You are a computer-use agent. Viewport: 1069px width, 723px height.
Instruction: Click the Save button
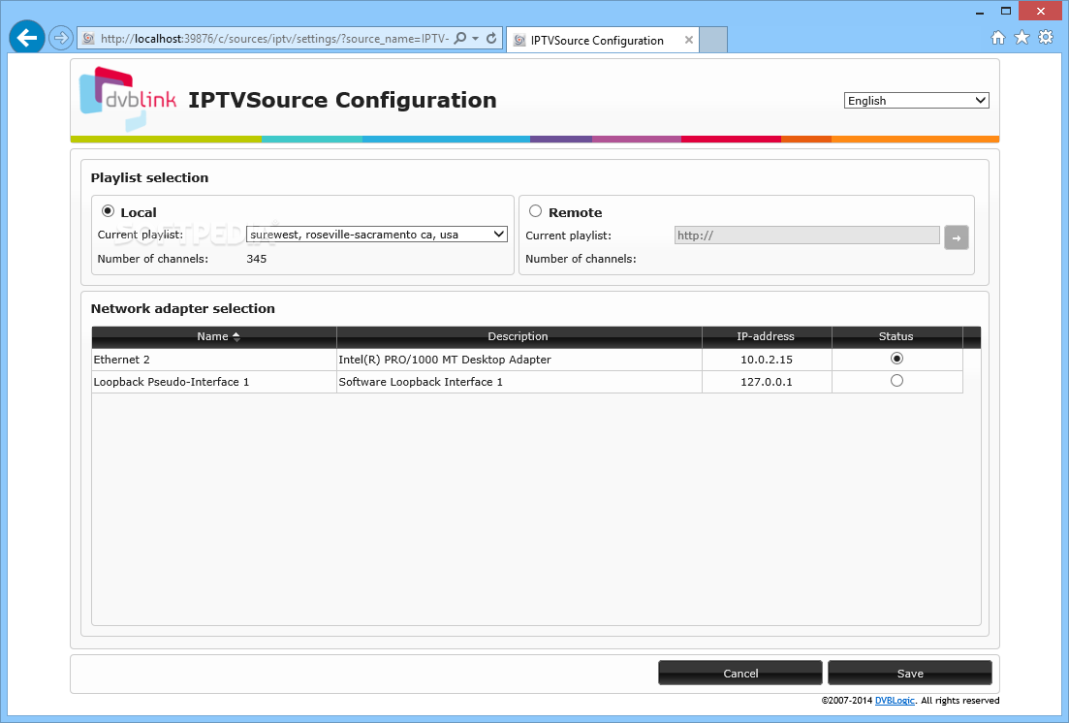910,674
